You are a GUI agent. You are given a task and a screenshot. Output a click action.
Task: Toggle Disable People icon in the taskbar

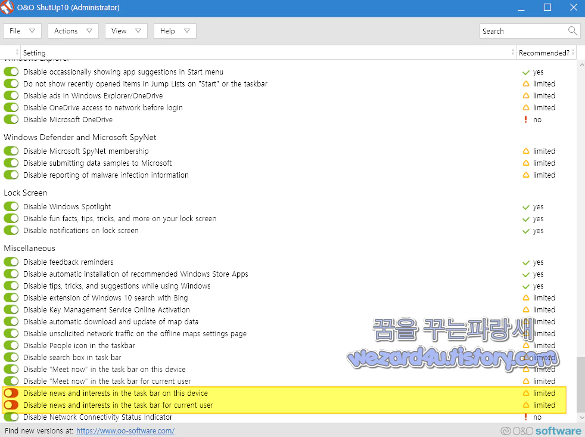pyautogui.click(x=11, y=346)
